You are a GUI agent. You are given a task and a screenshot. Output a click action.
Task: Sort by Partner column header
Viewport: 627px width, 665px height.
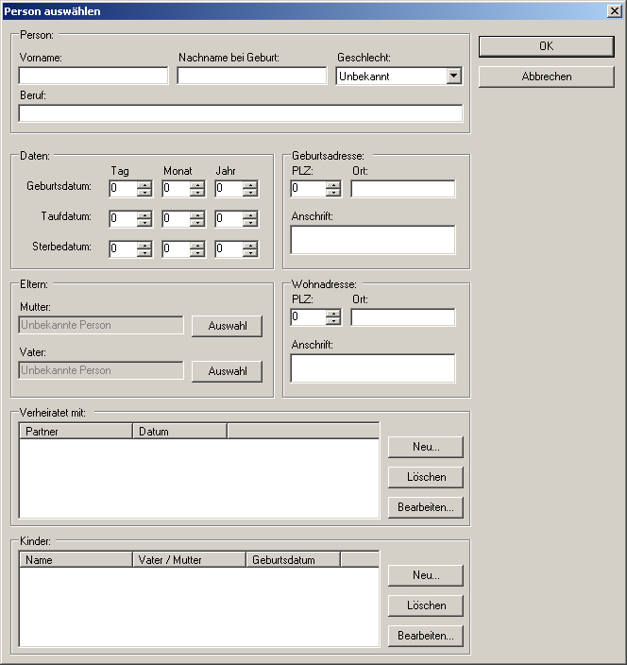[x=76, y=432]
